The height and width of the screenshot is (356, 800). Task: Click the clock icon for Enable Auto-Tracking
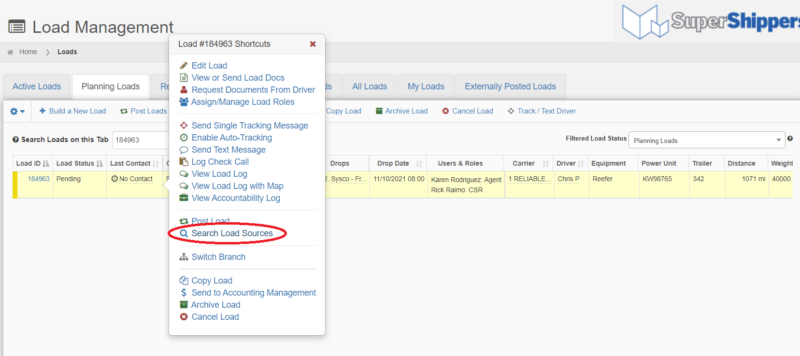184,138
